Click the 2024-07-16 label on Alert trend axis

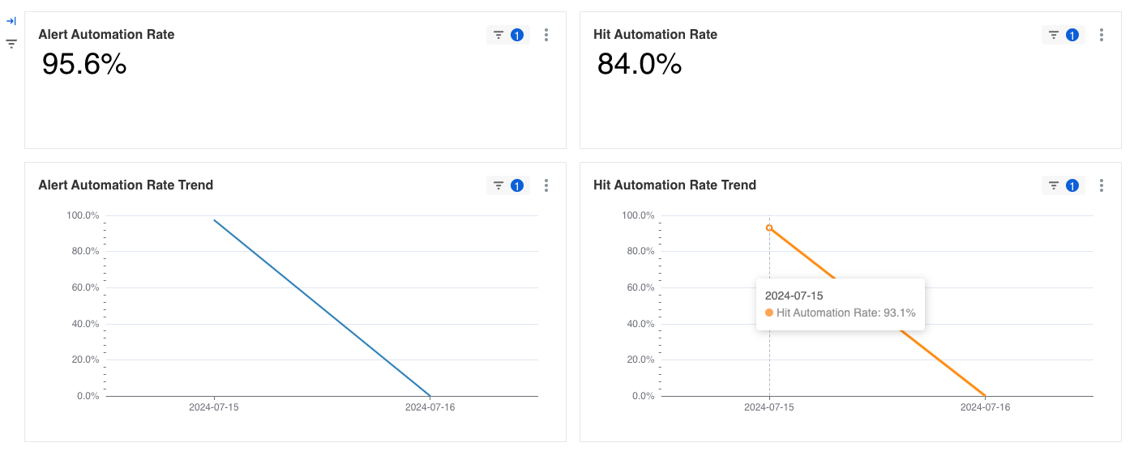click(430, 407)
